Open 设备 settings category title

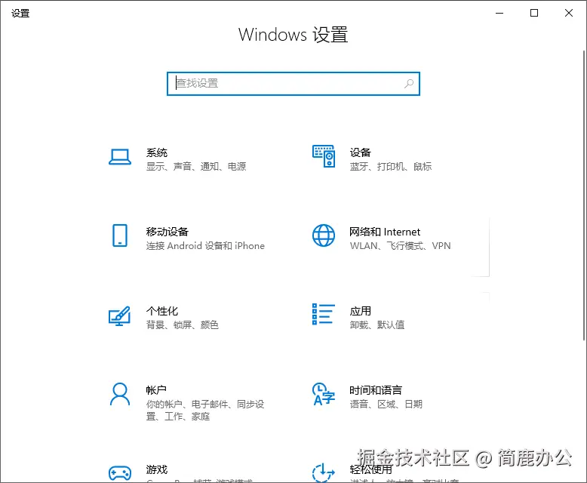coord(360,152)
